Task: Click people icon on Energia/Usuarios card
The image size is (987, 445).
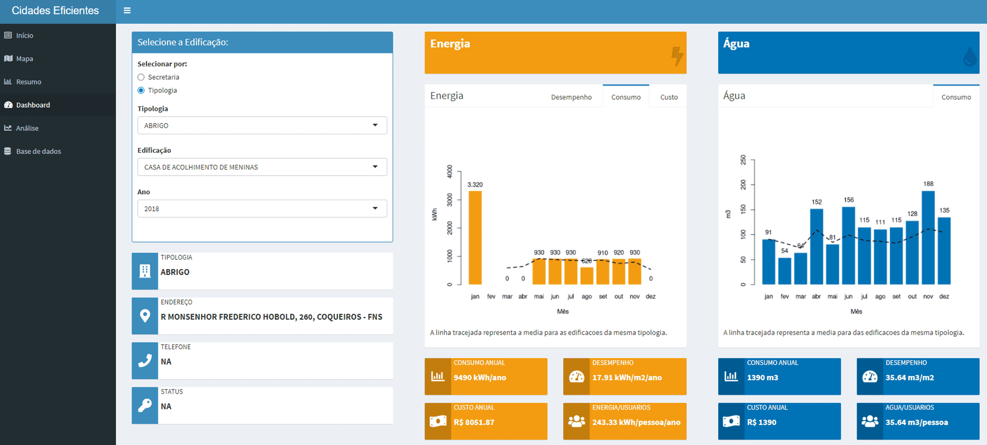Action: [576, 421]
